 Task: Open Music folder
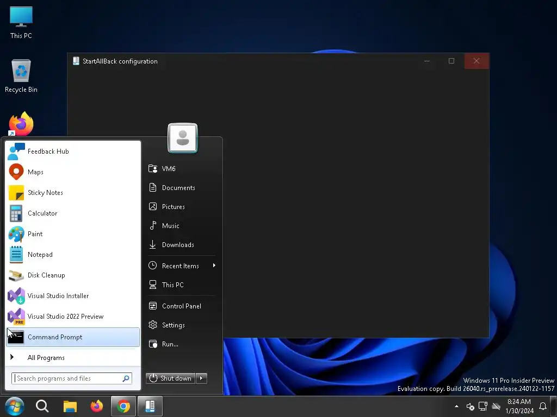pos(181,225)
